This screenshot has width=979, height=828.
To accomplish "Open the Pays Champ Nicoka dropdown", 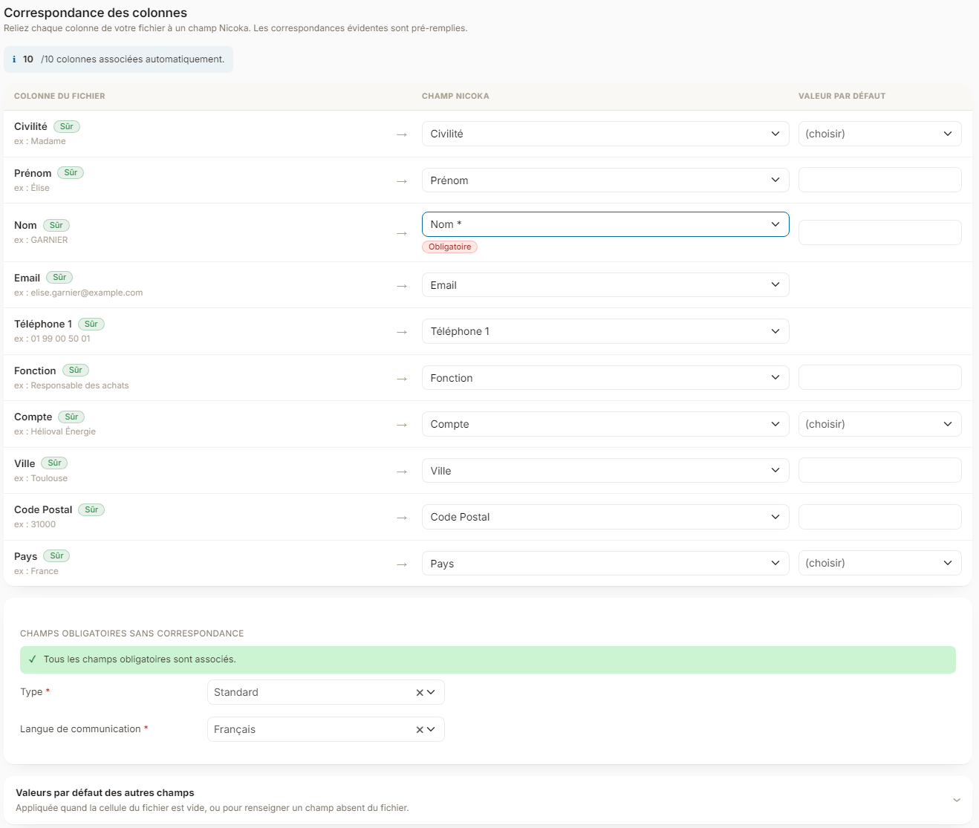I will (605, 564).
